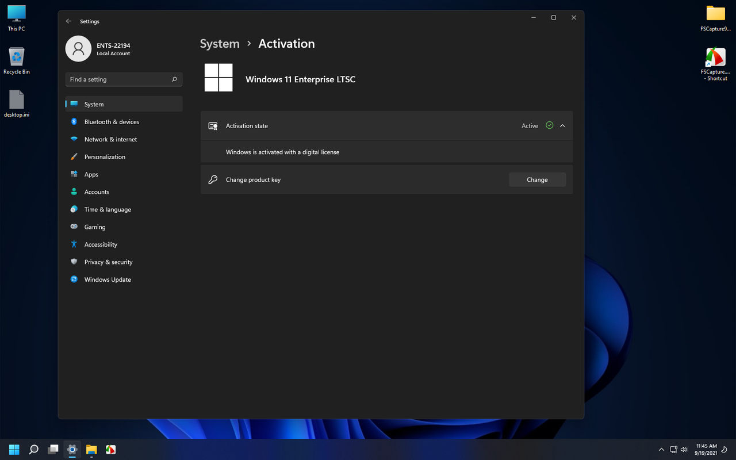
Task: Open the Start menu from taskbar
Action: 14,449
